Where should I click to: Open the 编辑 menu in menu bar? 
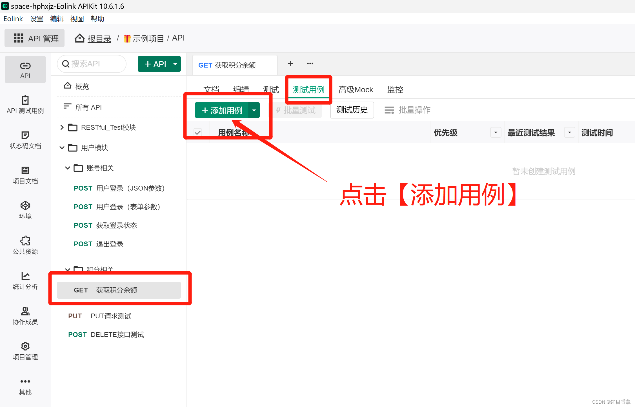click(57, 19)
